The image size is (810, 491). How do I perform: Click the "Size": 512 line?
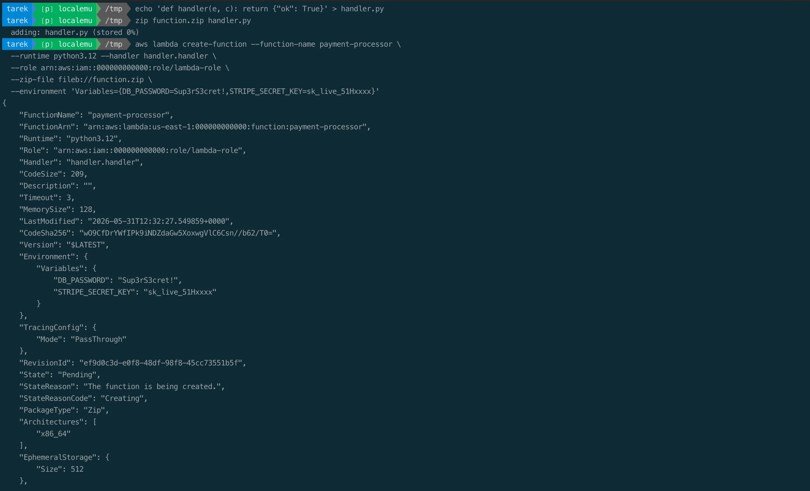pyautogui.click(x=60, y=469)
